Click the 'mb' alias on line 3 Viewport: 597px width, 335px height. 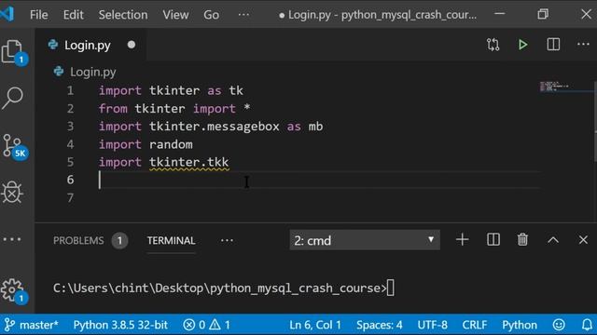[315, 127]
